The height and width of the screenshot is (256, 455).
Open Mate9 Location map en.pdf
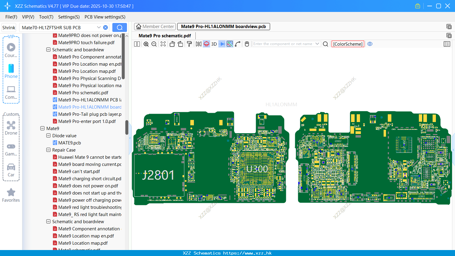point(86,236)
